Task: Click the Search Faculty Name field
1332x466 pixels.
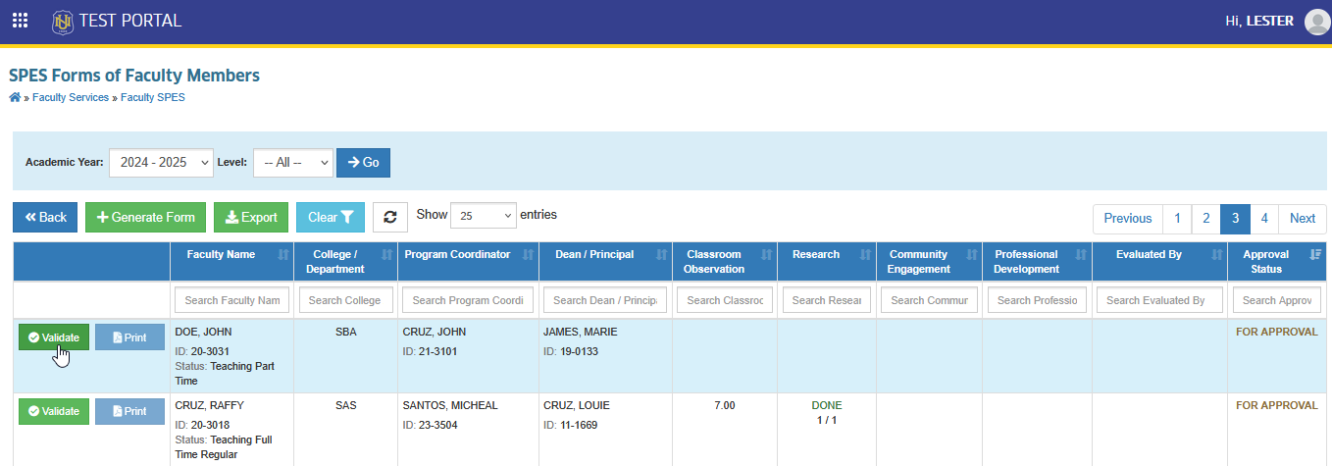Action: coord(231,300)
